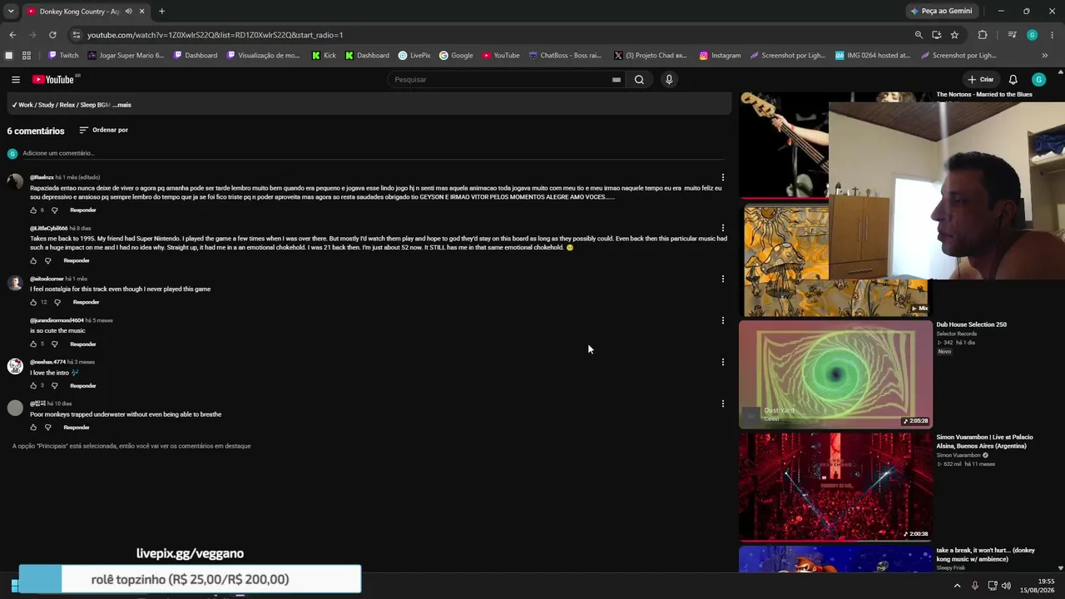Go to YouTube home via logo

(53, 80)
